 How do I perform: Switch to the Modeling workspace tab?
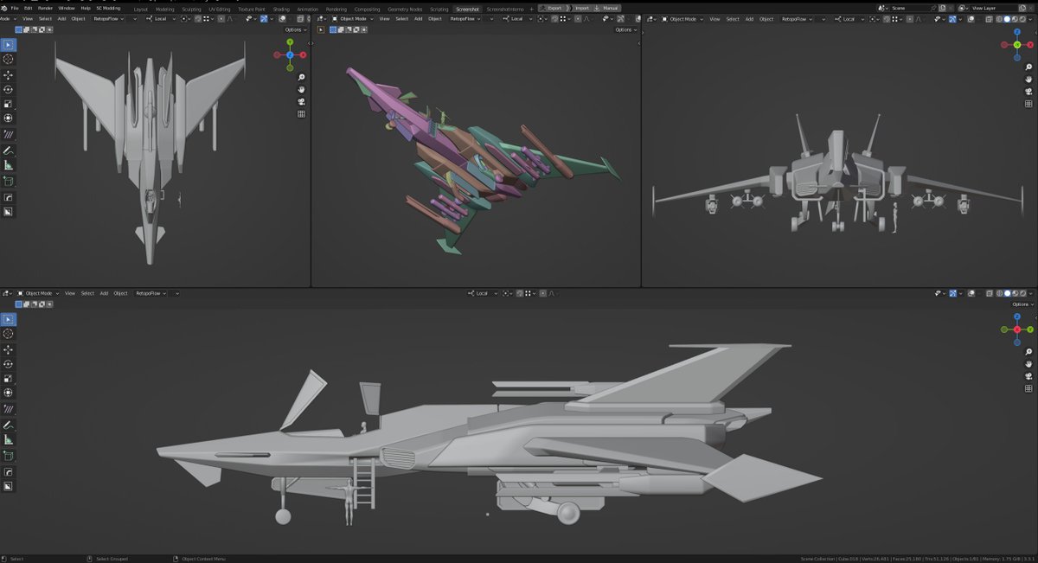[164, 9]
